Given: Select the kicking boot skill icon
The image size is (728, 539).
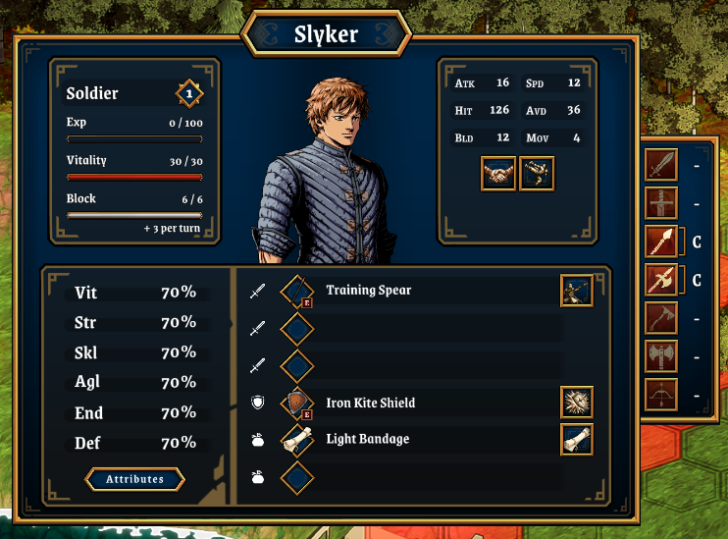Looking at the screenshot, I should point(537,174).
